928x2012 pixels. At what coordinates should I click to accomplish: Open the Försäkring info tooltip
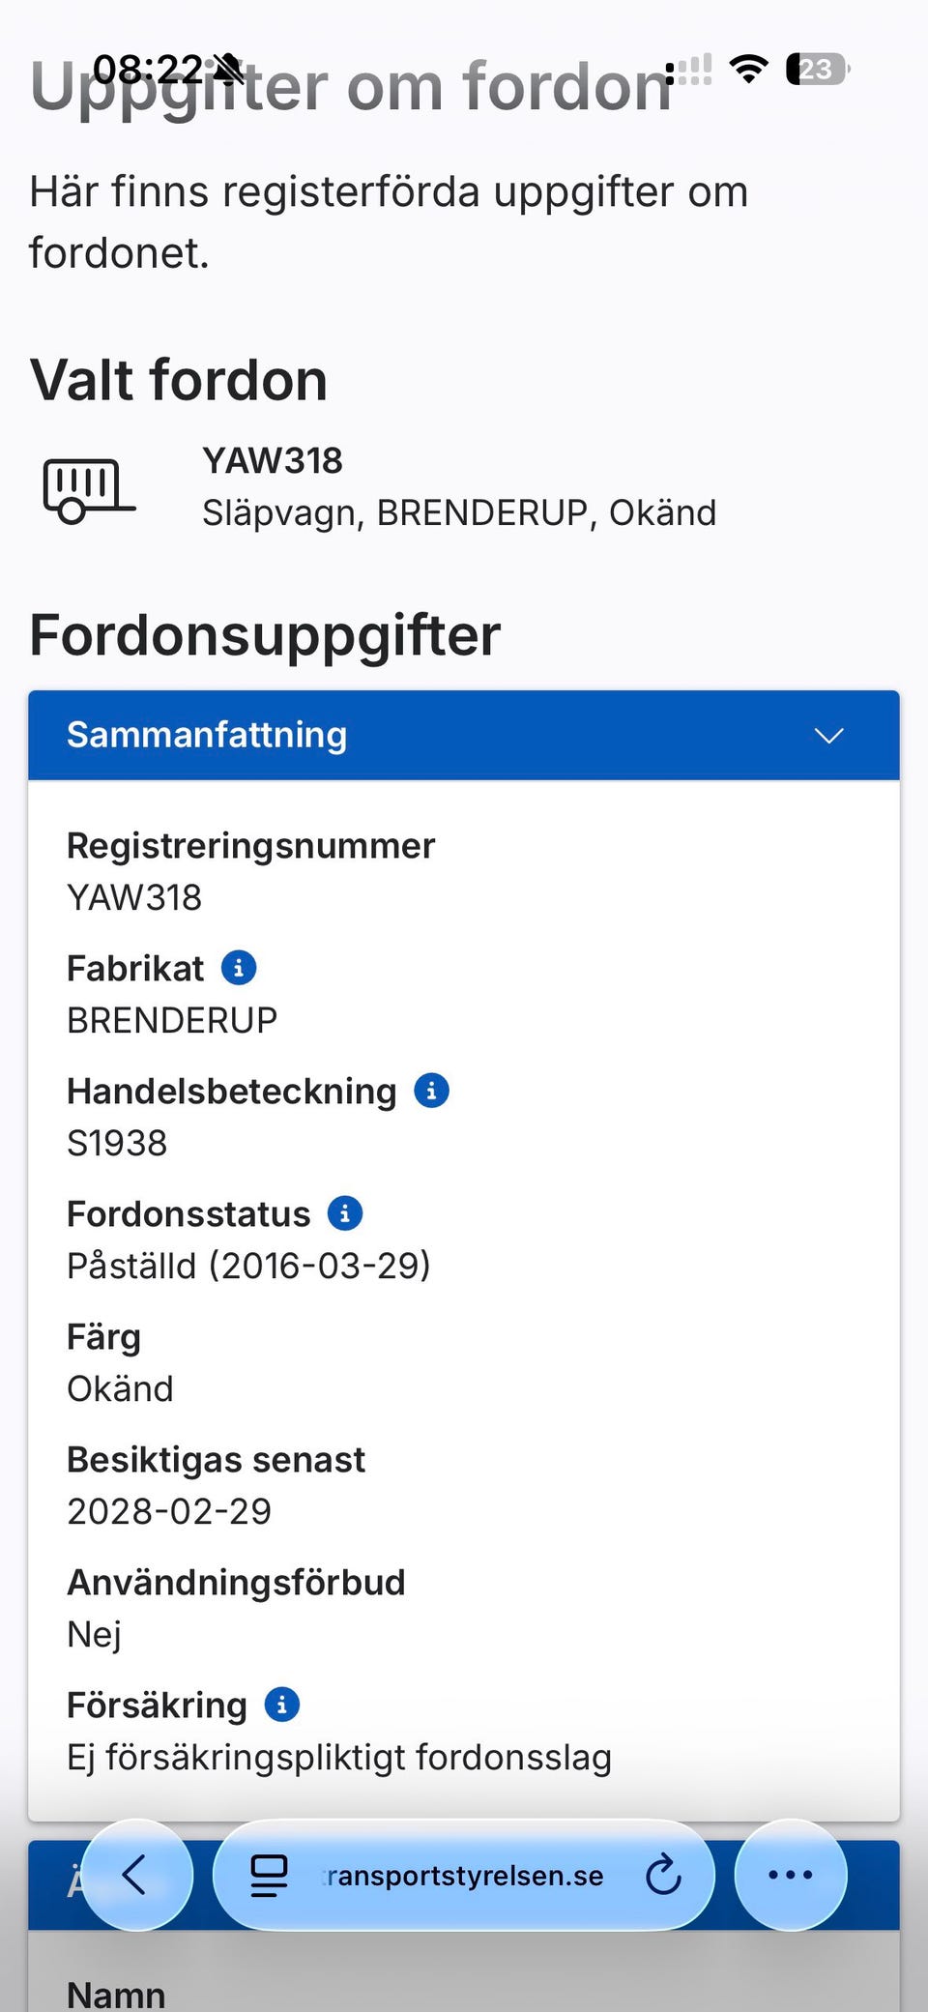coord(281,1704)
